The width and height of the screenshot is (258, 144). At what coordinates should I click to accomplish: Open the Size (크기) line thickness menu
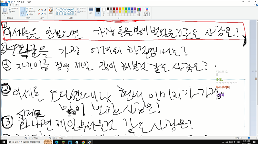pos(91,11)
